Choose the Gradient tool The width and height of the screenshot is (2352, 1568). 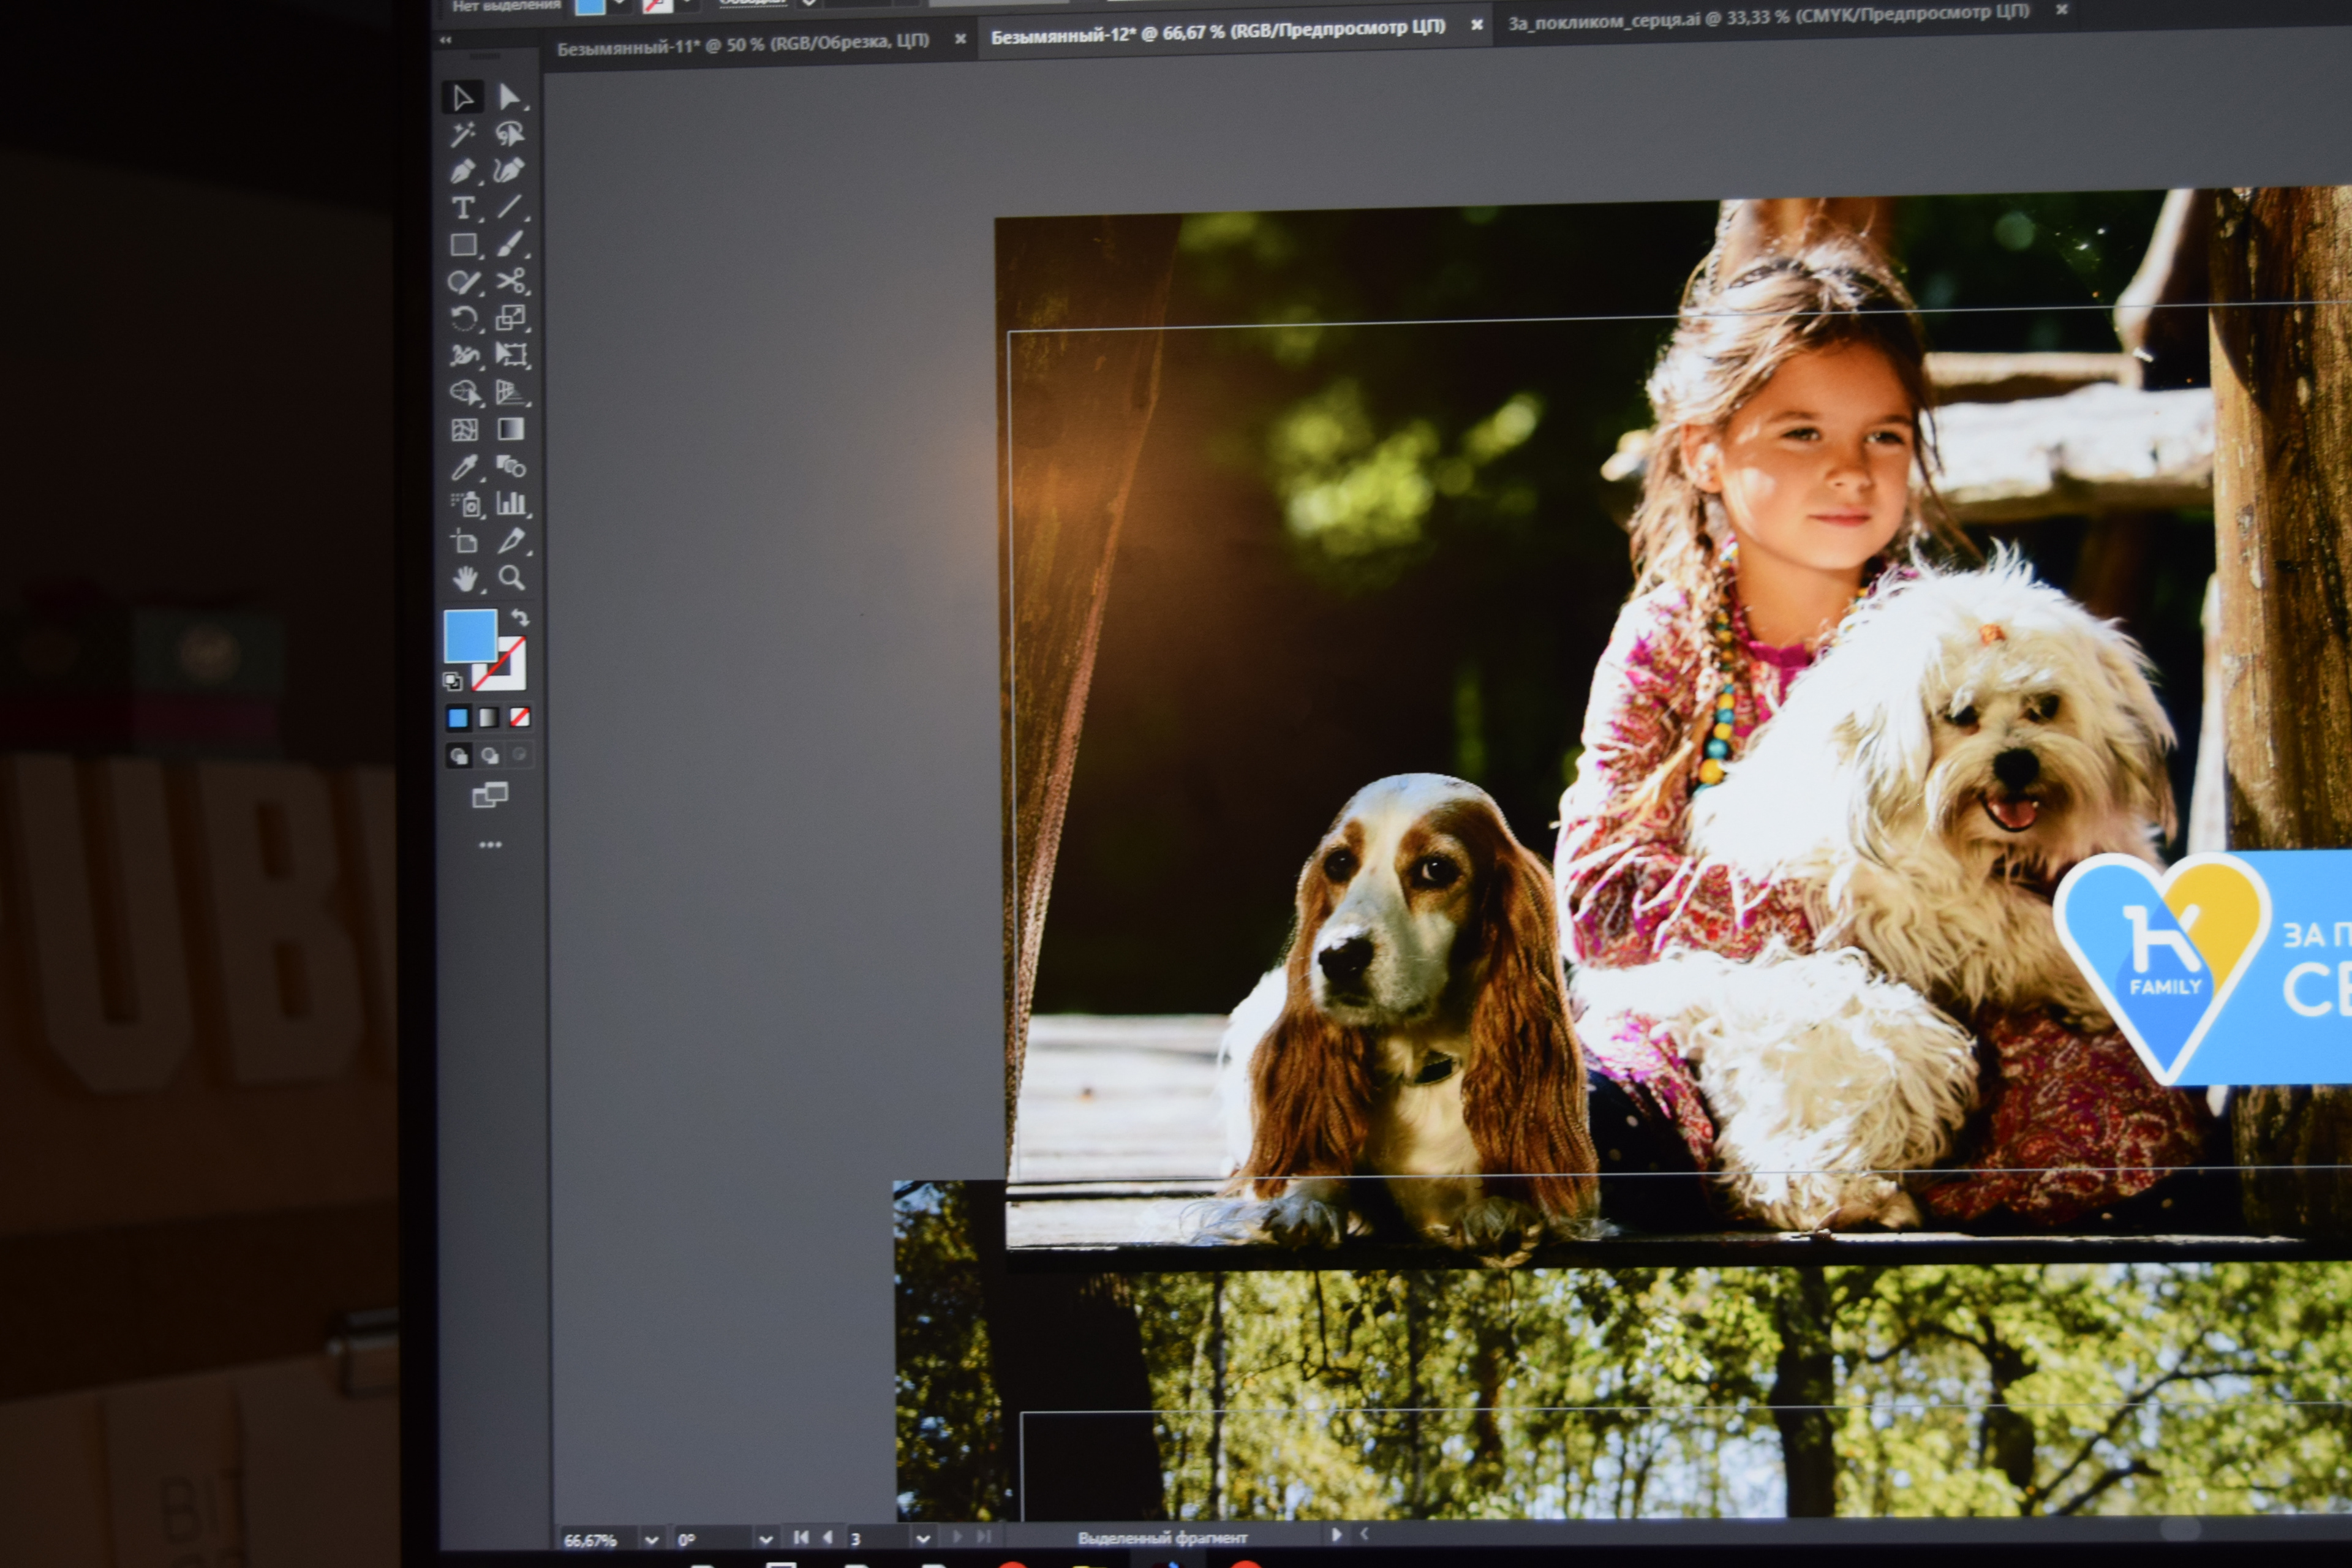(x=511, y=429)
